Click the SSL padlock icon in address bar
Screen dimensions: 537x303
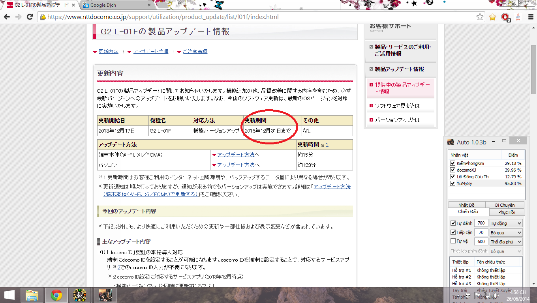pos(43,17)
